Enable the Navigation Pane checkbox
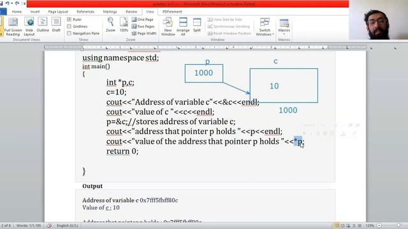 (x=69, y=33)
